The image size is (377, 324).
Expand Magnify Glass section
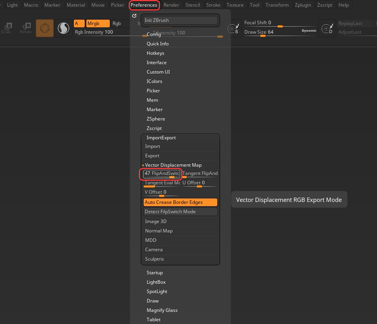pos(162,310)
